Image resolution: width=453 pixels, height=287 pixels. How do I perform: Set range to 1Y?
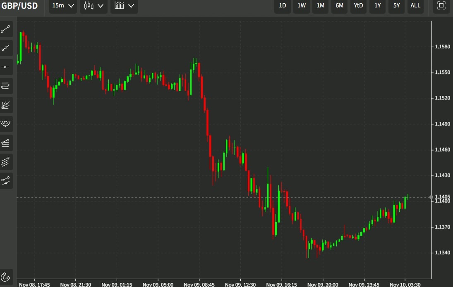[377, 6]
